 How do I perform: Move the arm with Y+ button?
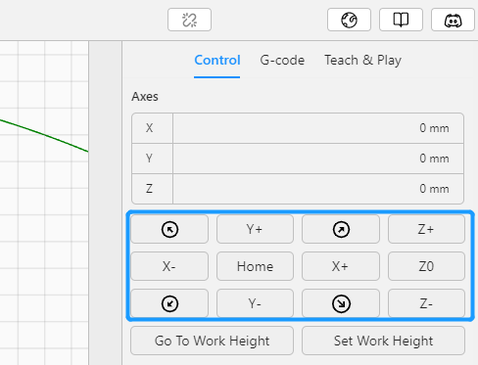pos(255,229)
